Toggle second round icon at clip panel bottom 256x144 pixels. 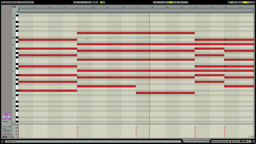tap(6, 137)
